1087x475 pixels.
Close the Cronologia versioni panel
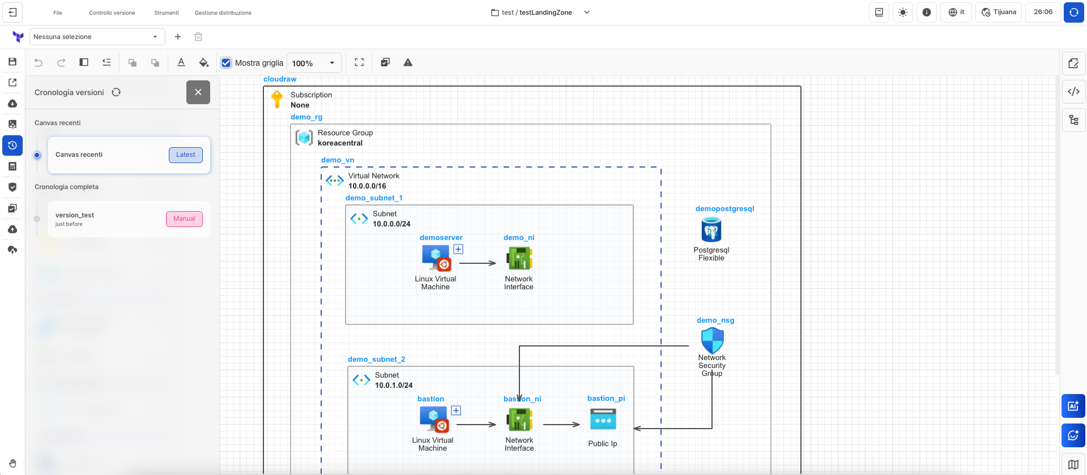[x=198, y=92]
